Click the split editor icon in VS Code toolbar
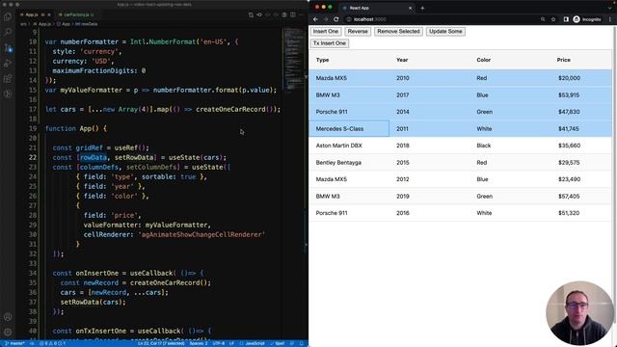The width and height of the screenshot is (617, 347). pyautogui.click(x=293, y=15)
